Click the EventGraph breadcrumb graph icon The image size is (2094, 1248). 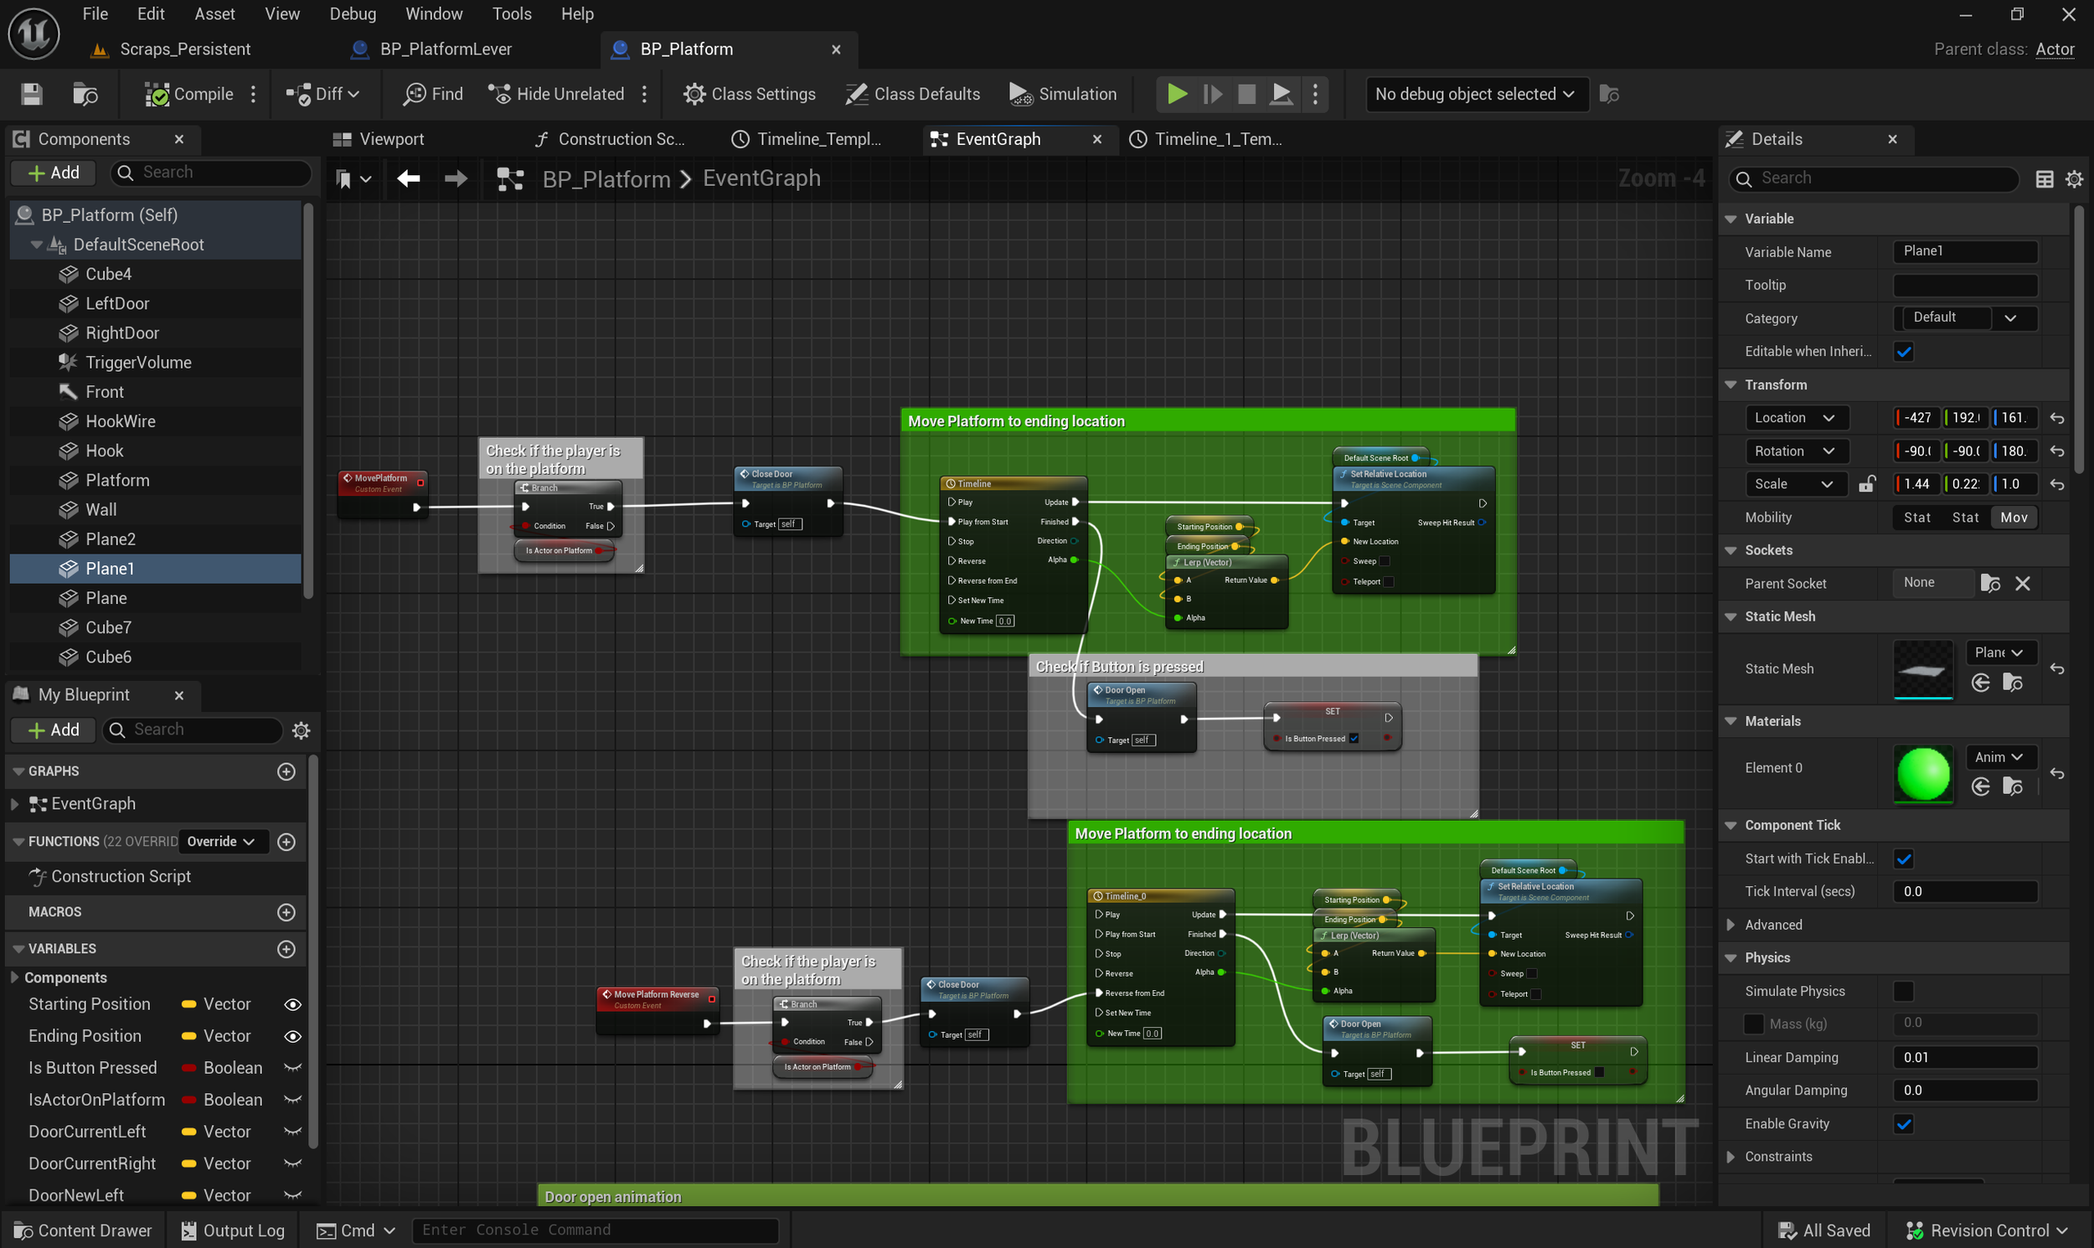coord(510,178)
